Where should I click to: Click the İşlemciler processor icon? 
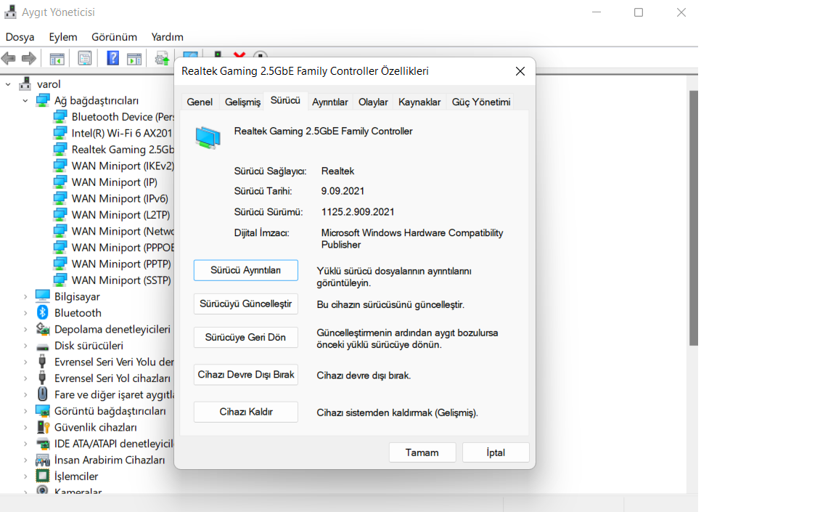pyautogui.click(x=43, y=476)
